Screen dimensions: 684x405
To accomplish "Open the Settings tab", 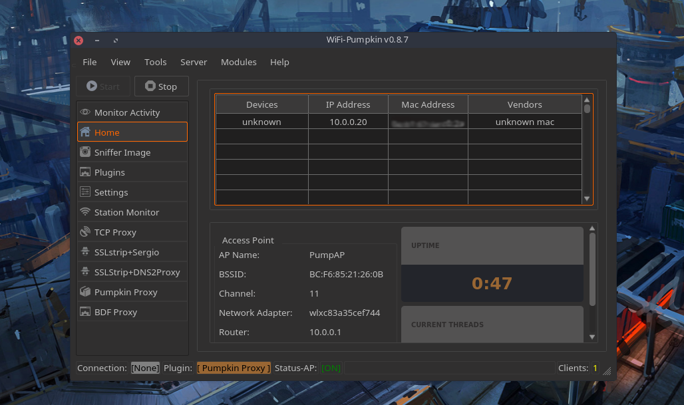I will pyautogui.click(x=132, y=192).
